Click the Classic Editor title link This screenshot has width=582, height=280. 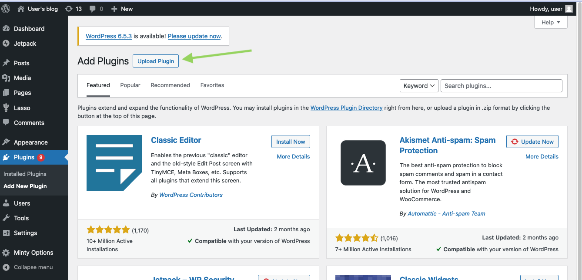[176, 140]
